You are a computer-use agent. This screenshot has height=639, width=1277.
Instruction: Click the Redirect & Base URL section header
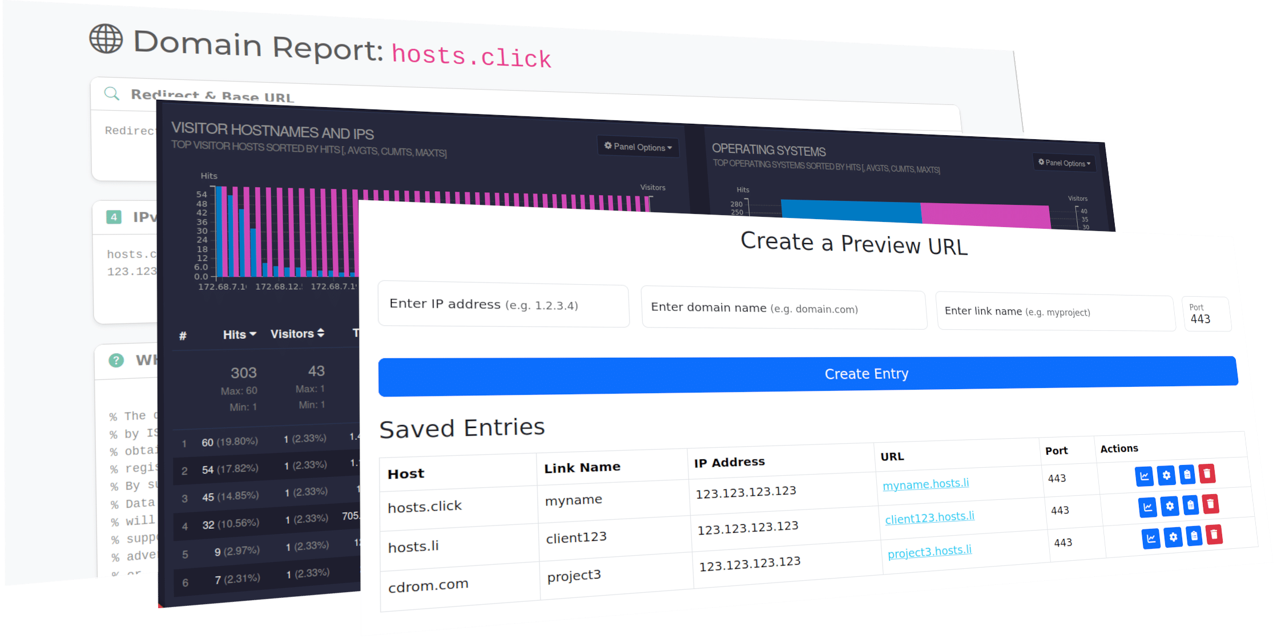coord(212,96)
